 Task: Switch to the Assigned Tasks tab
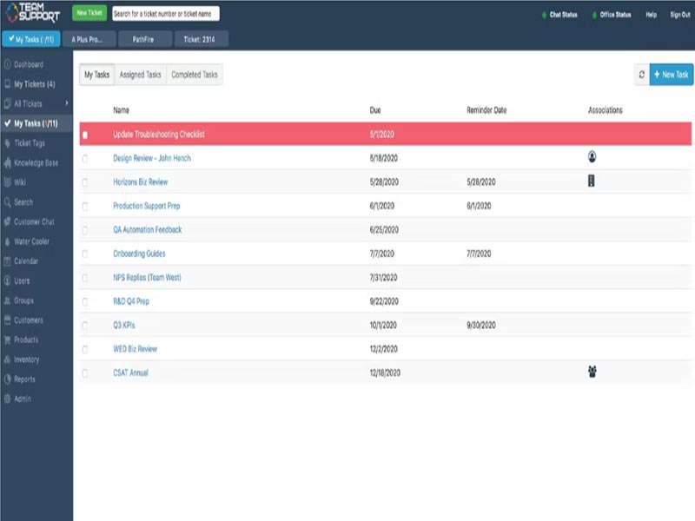pos(140,75)
